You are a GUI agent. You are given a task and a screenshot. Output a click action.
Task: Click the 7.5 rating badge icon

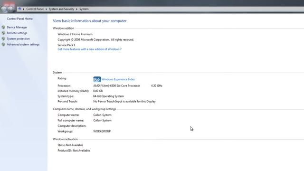pyautogui.click(x=97, y=79)
